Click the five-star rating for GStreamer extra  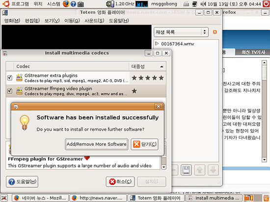point(148,78)
